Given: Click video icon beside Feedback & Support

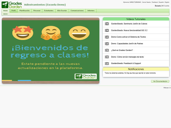Looking at the screenshot, I should pyautogui.click(x=107, y=63).
